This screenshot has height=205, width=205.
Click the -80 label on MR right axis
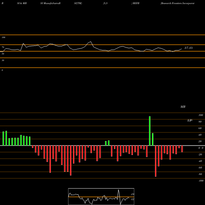[x=200, y=174]
